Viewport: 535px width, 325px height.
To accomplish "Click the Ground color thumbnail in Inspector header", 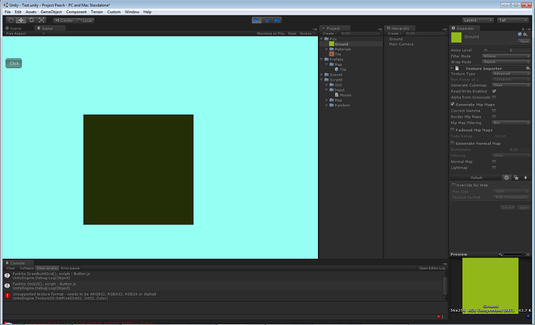I will point(456,37).
